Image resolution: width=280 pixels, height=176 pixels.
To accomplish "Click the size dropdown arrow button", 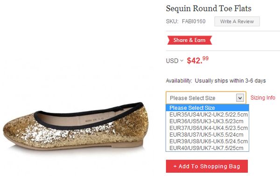I will 240,98.
